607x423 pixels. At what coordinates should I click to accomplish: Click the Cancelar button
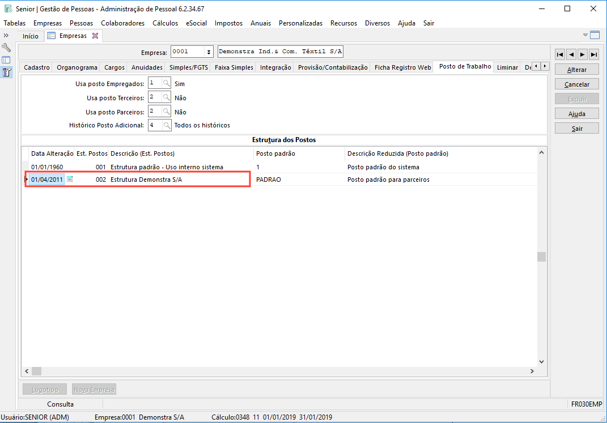[577, 84]
